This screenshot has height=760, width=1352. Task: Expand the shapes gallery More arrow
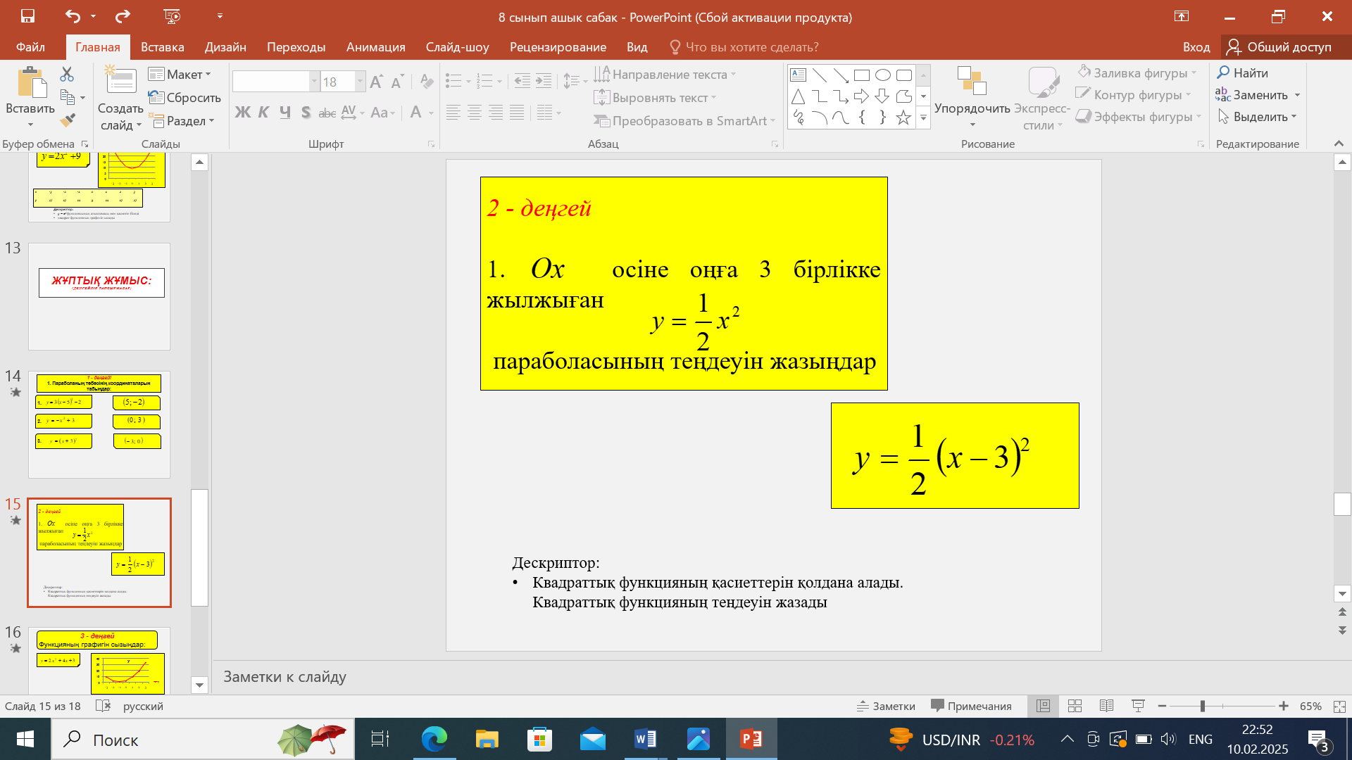tap(923, 119)
